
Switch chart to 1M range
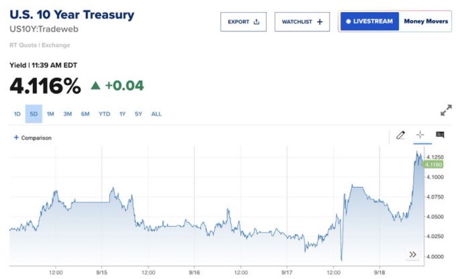pos(50,114)
